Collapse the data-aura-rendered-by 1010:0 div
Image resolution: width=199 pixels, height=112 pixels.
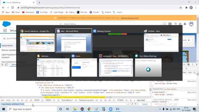pos(38,85)
